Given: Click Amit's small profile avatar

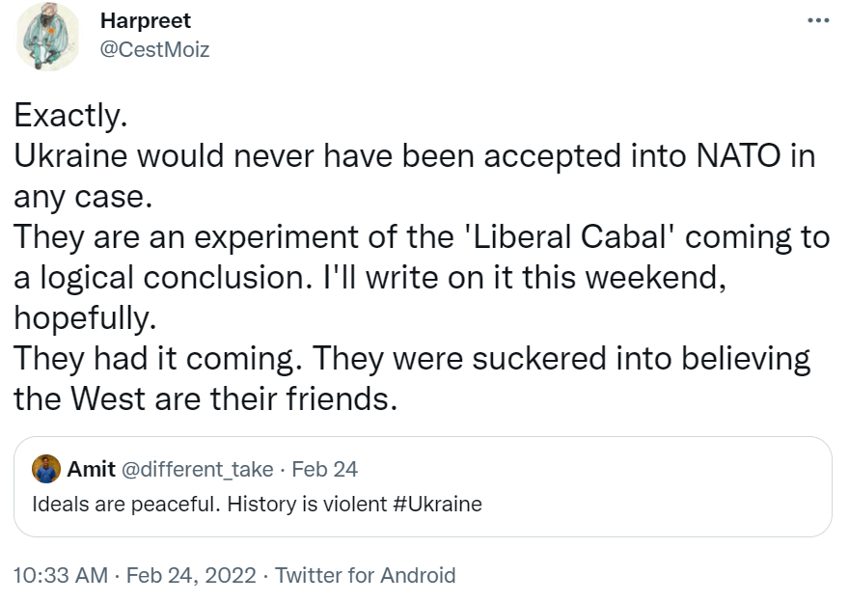Looking at the screenshot, I should [45, 470].
